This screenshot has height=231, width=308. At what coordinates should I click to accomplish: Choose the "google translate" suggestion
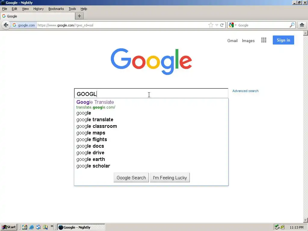click(x=151, y=120)
